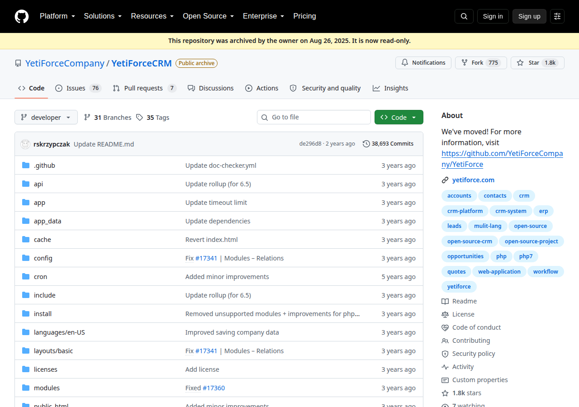This screenshot has width=579, height=407.
Task: Click the repository icon before YetiForceCompany
Action: click(x=18, y=63)
